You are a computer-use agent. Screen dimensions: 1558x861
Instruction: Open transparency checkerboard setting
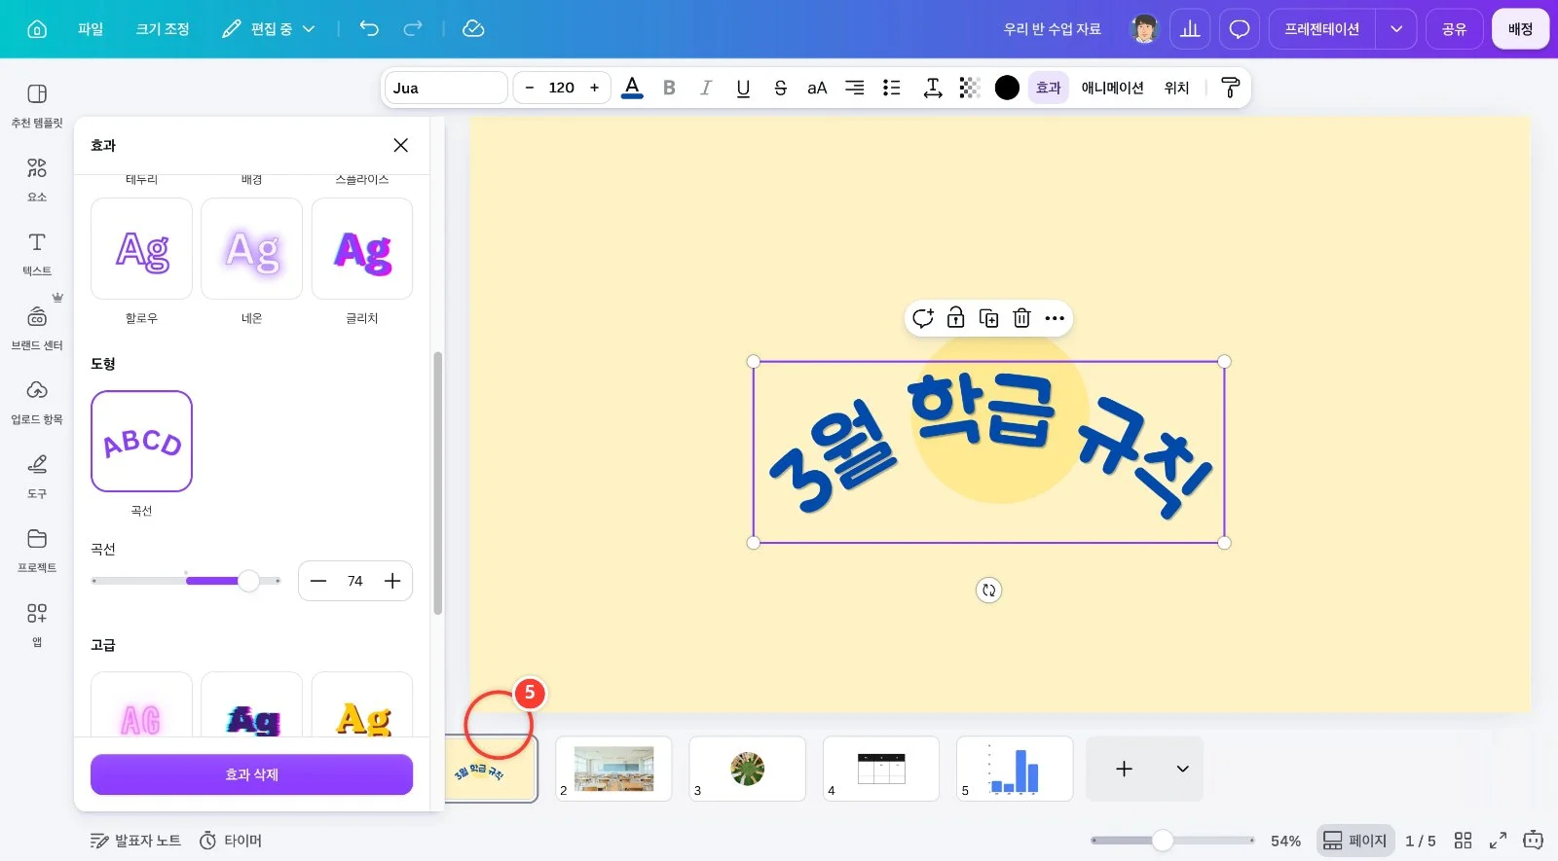click(970, 88)
